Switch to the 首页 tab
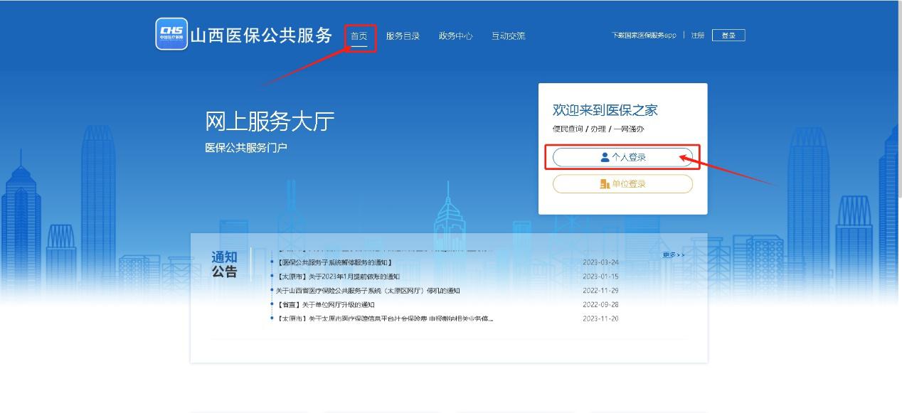The image size is (902, 413). pyautogui.click(x=359, y=36)
